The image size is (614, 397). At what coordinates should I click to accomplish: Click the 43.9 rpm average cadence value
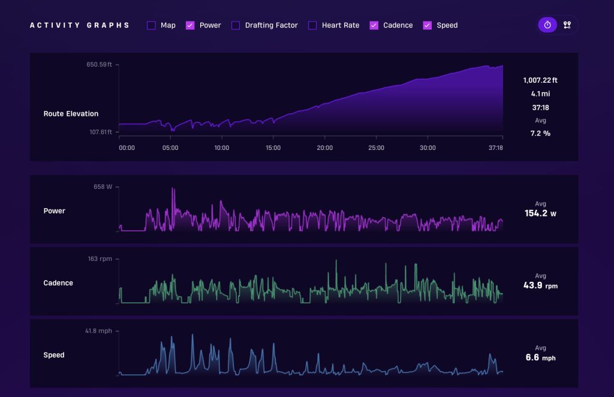tap(540, 285)
